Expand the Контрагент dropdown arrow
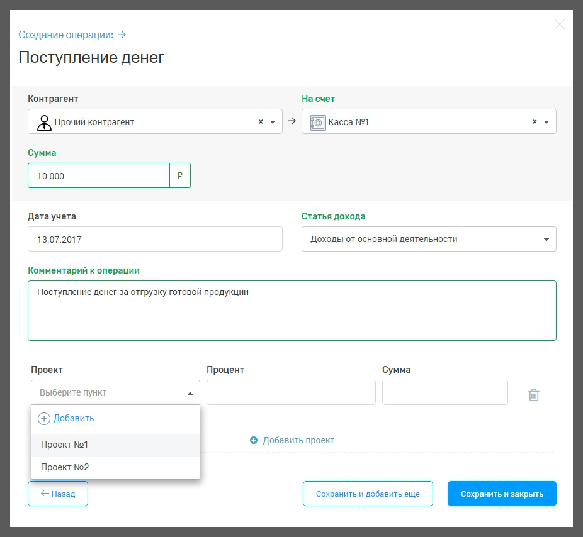Screen dimensions: 583x537 tap(273, 122)
